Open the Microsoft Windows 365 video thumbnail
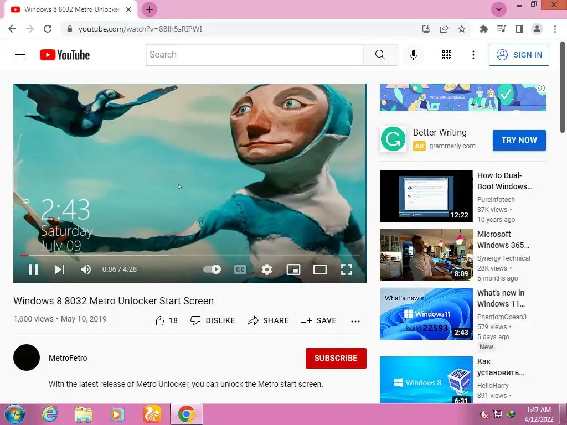The height and width of the screenshot is (425, 567). 426,255
